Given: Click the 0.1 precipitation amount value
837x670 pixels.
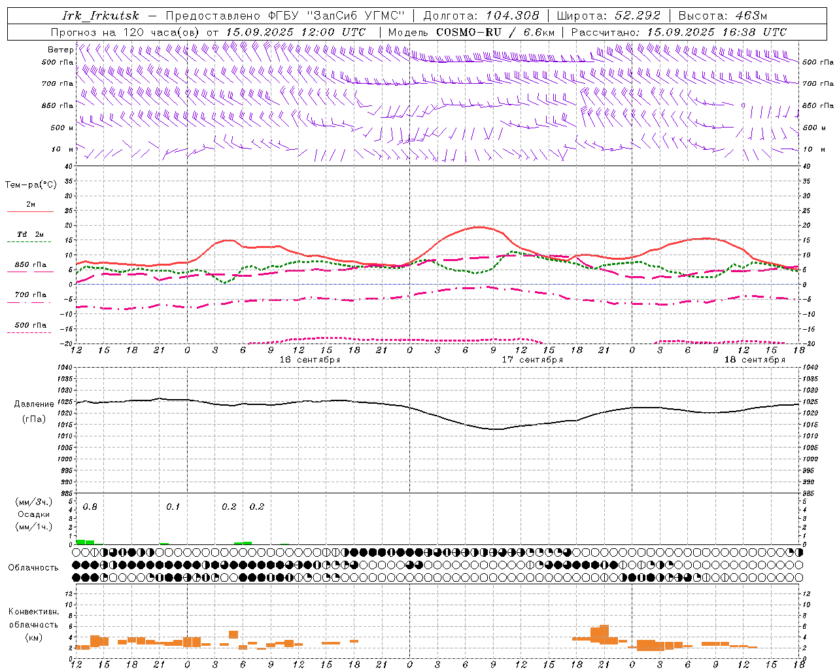Looking at the screenshot, I should (x=173, y=506).
